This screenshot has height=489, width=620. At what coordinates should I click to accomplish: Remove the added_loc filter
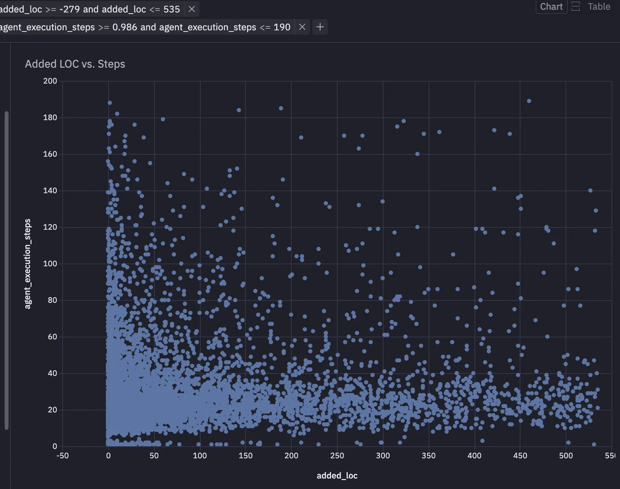[192, 9]
